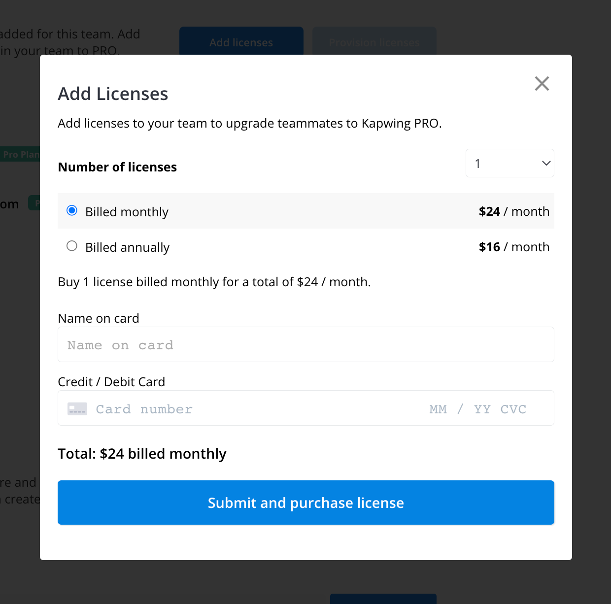Click the credit card icon
Image resolution: width=611 pixels, height=604 pixels.
point(77,409)
